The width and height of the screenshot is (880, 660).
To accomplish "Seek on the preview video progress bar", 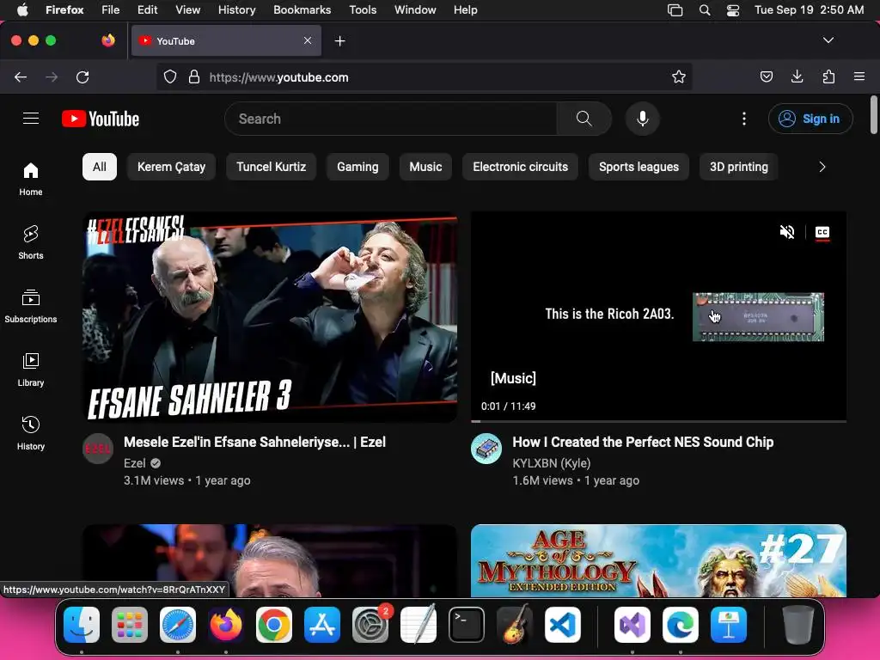I will (658, 421).
